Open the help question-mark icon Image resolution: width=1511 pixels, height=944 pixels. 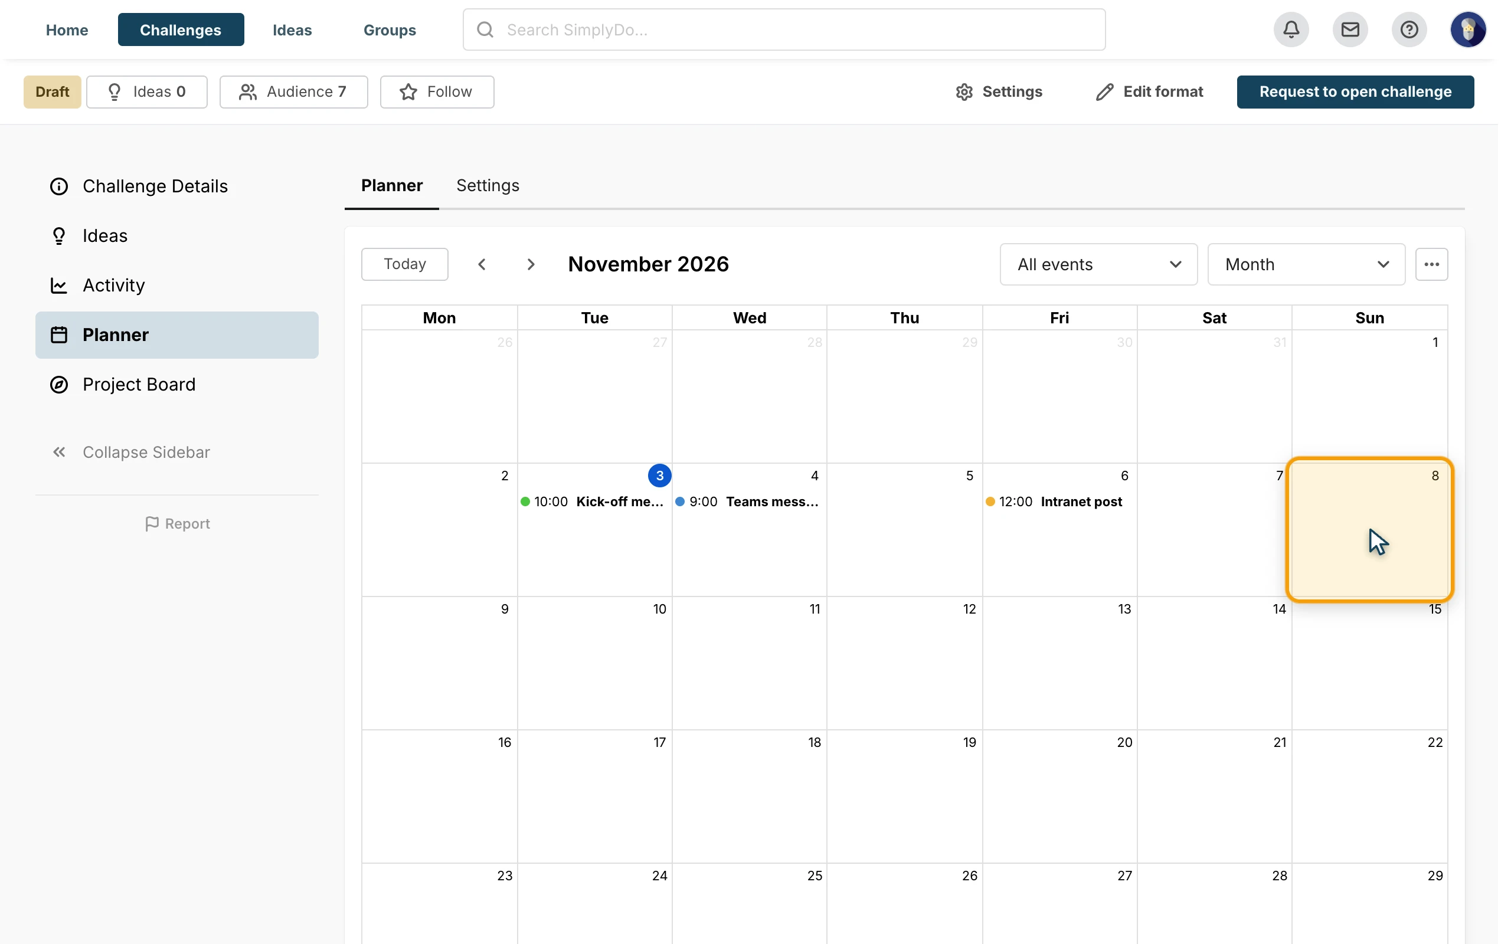click(1409, 29)
